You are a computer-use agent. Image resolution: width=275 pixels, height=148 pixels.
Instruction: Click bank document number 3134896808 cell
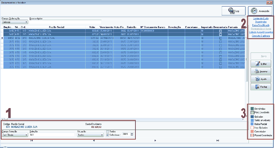click(154, 31)
